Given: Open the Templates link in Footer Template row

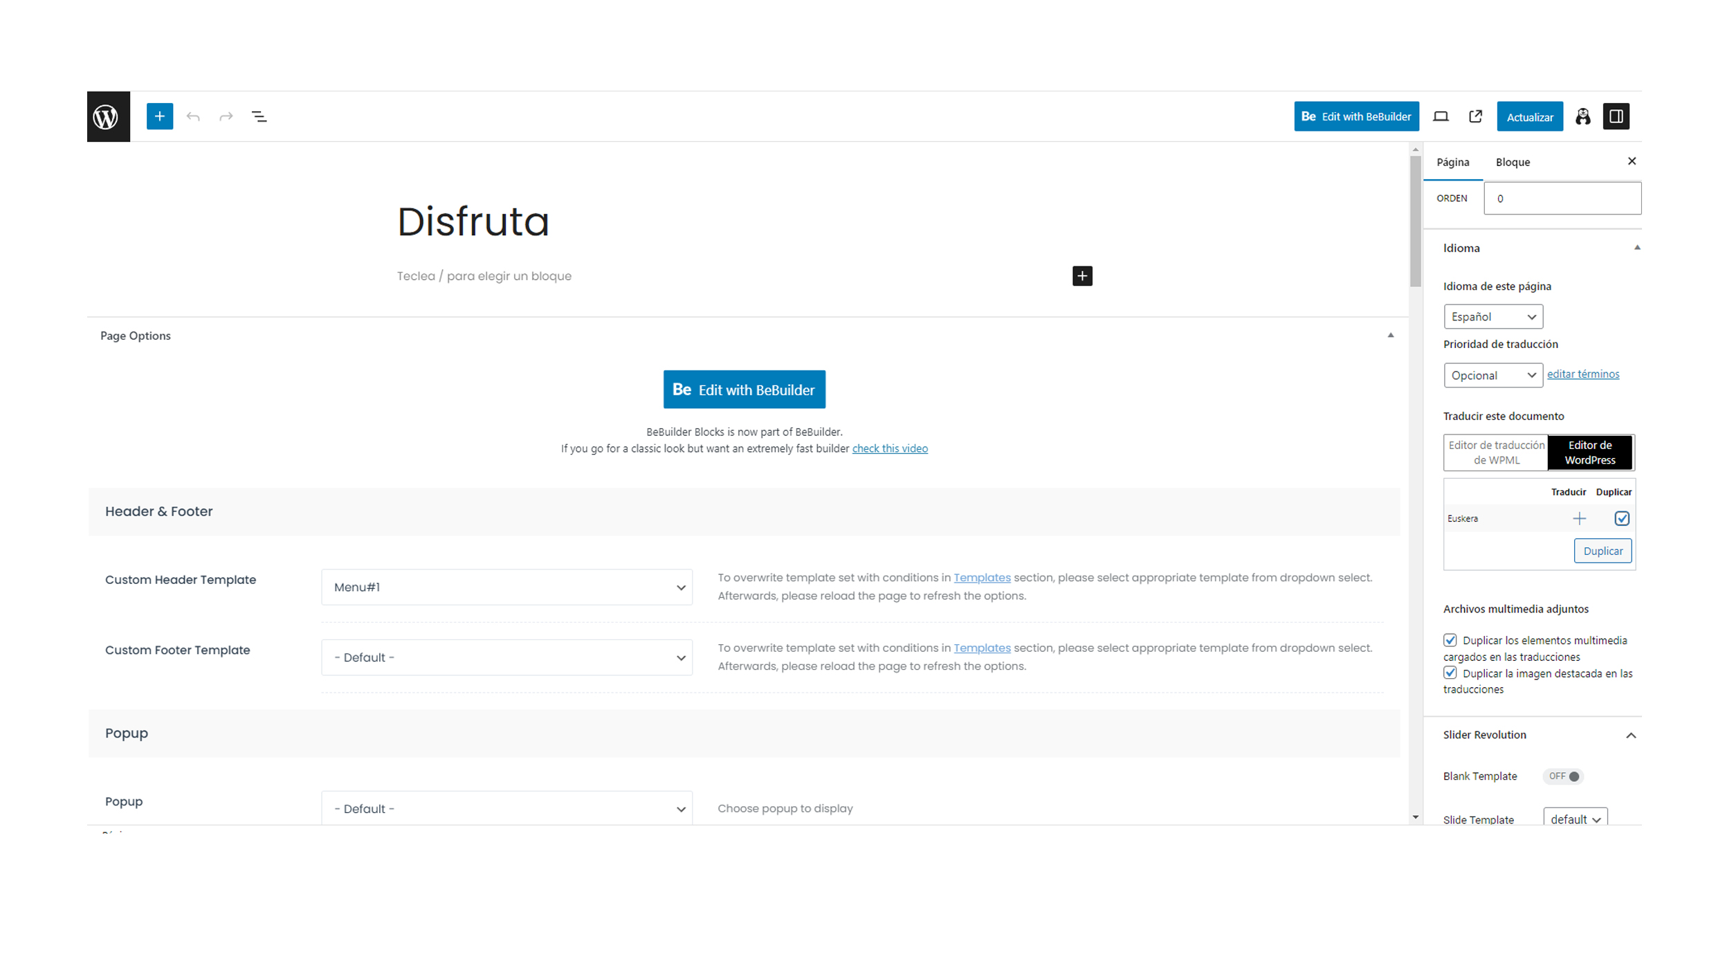Looking at the screenshot, I should click(x=982, y=648).
